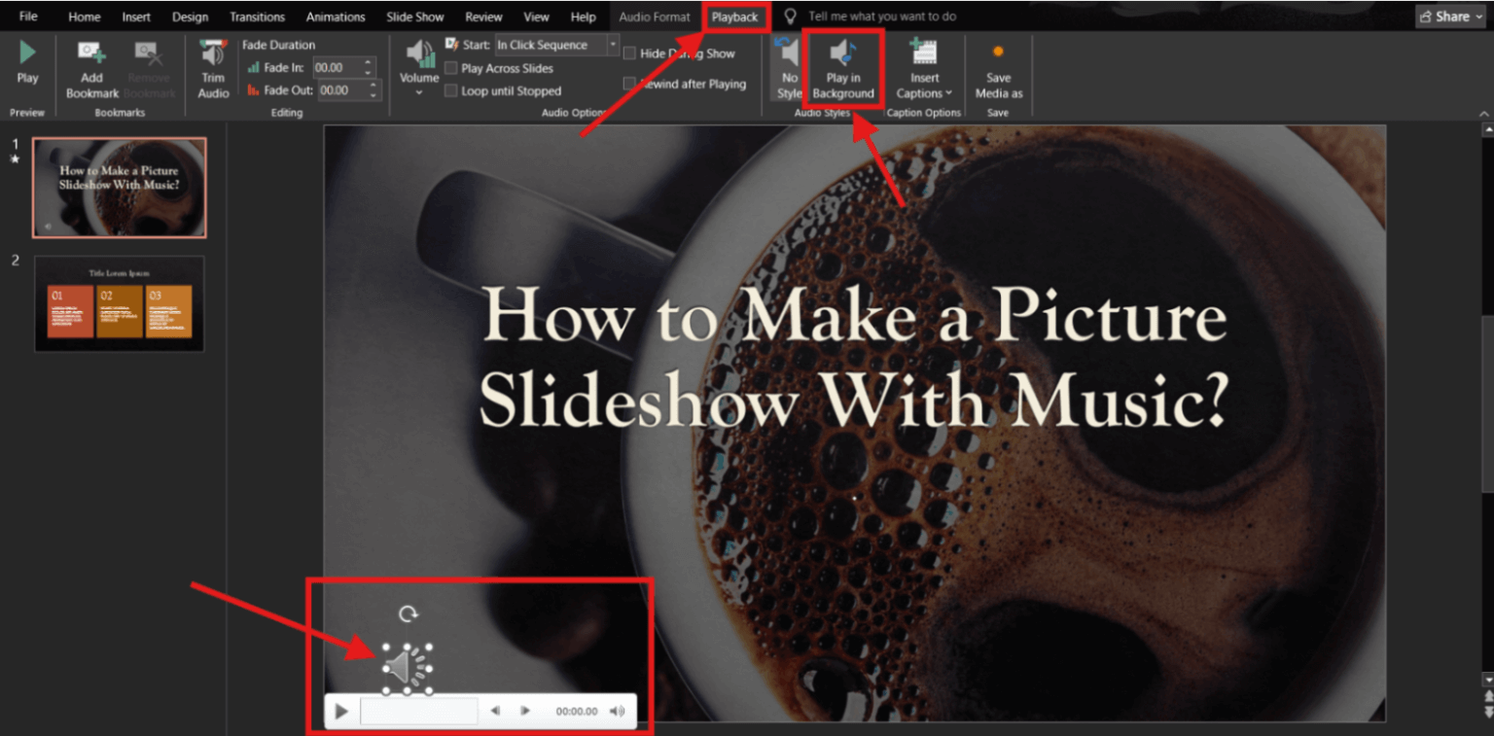Click Save Media as
This screenshot has width=1494, height=736.
point(998,68)
